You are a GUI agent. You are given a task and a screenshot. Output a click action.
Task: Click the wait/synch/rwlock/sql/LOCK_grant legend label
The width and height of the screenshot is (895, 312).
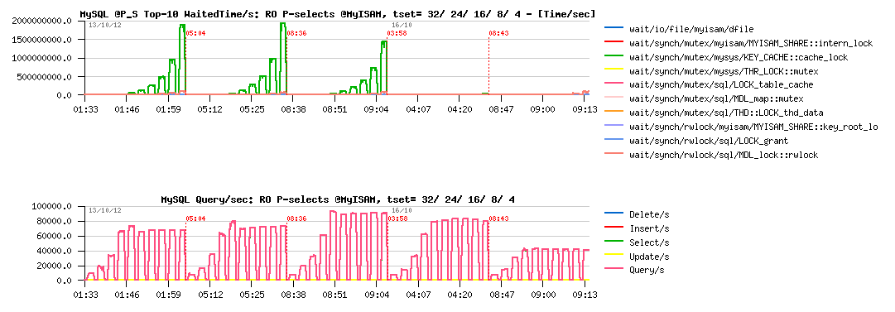click(x=709, y=141)
